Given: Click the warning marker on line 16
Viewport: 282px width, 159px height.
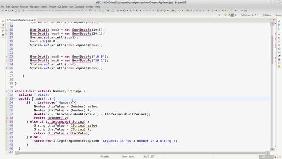Looking at the screenshot, I should [7, 34].
